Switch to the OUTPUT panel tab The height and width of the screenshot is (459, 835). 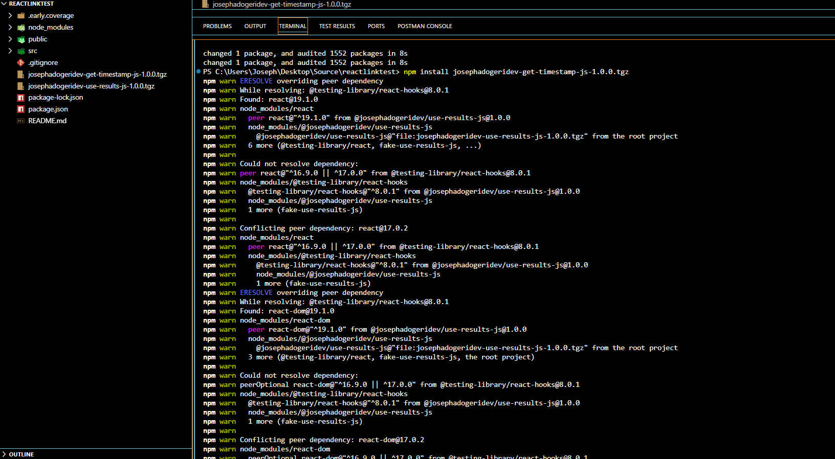point(255,26)
